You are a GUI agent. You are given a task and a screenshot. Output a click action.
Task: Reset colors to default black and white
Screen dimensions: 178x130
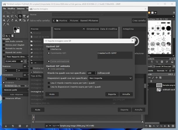[14, 32]
